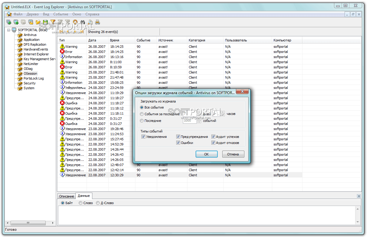The width and height of the screenshot is (367, 238).
Task: Open the 'Дерево' menu
Action: click(33, 14)
